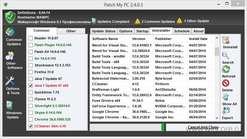
Task: Check the iTunes 11.2.2 checkbox
Action: pyautogui.click(x=31, y=99)
